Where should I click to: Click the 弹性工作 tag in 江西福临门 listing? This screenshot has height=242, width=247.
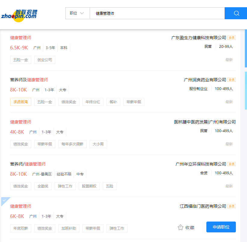coord(117,228)
